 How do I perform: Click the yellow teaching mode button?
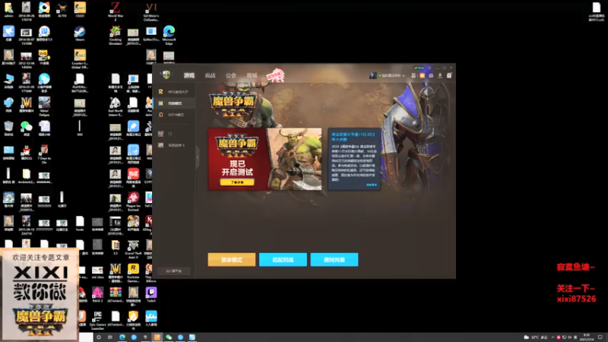click(x=232, y=260)
